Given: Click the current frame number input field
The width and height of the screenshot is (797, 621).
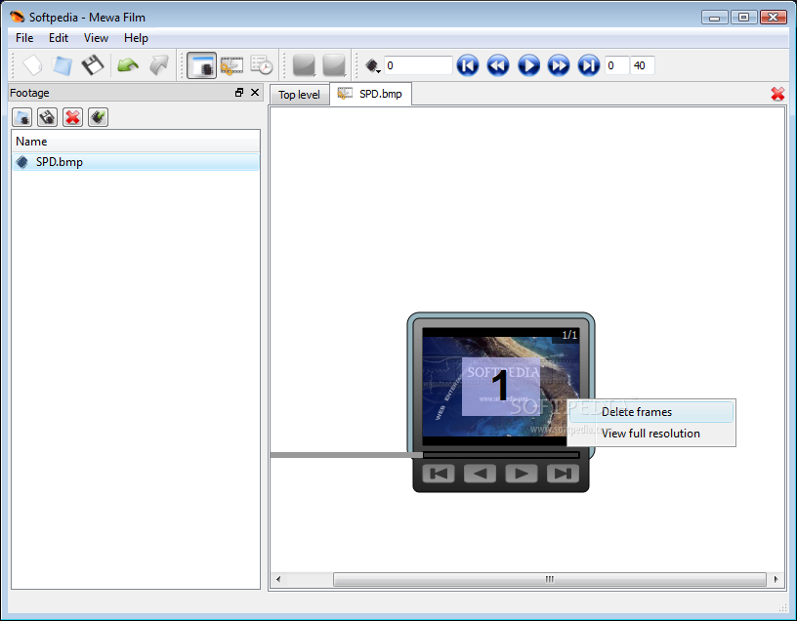Looking at the screenshot, I should 418,65.
